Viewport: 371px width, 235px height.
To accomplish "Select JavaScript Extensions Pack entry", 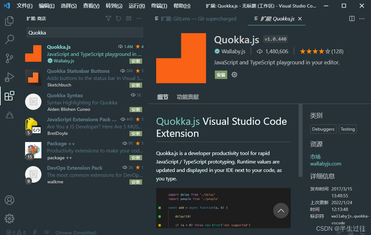I will (x=84, y=126).
